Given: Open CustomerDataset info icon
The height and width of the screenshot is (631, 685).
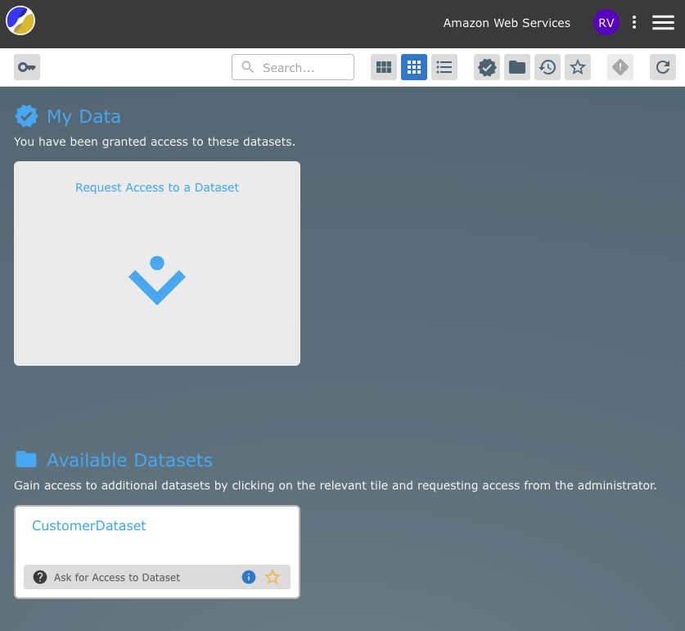Looking at the screenshot, I should point(249,577).
